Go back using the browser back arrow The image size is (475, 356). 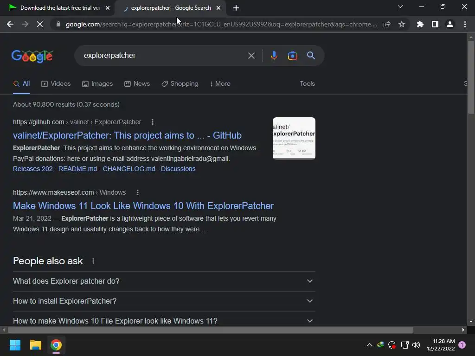point(10,24)
